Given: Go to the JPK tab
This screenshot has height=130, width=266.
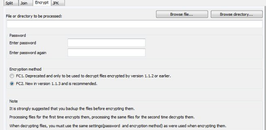Looking at the screenshot, I should pyautogui.click(x=58, y=3).
